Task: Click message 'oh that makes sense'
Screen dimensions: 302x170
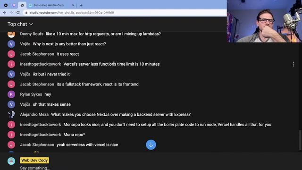Action: [x=51, y=104]
